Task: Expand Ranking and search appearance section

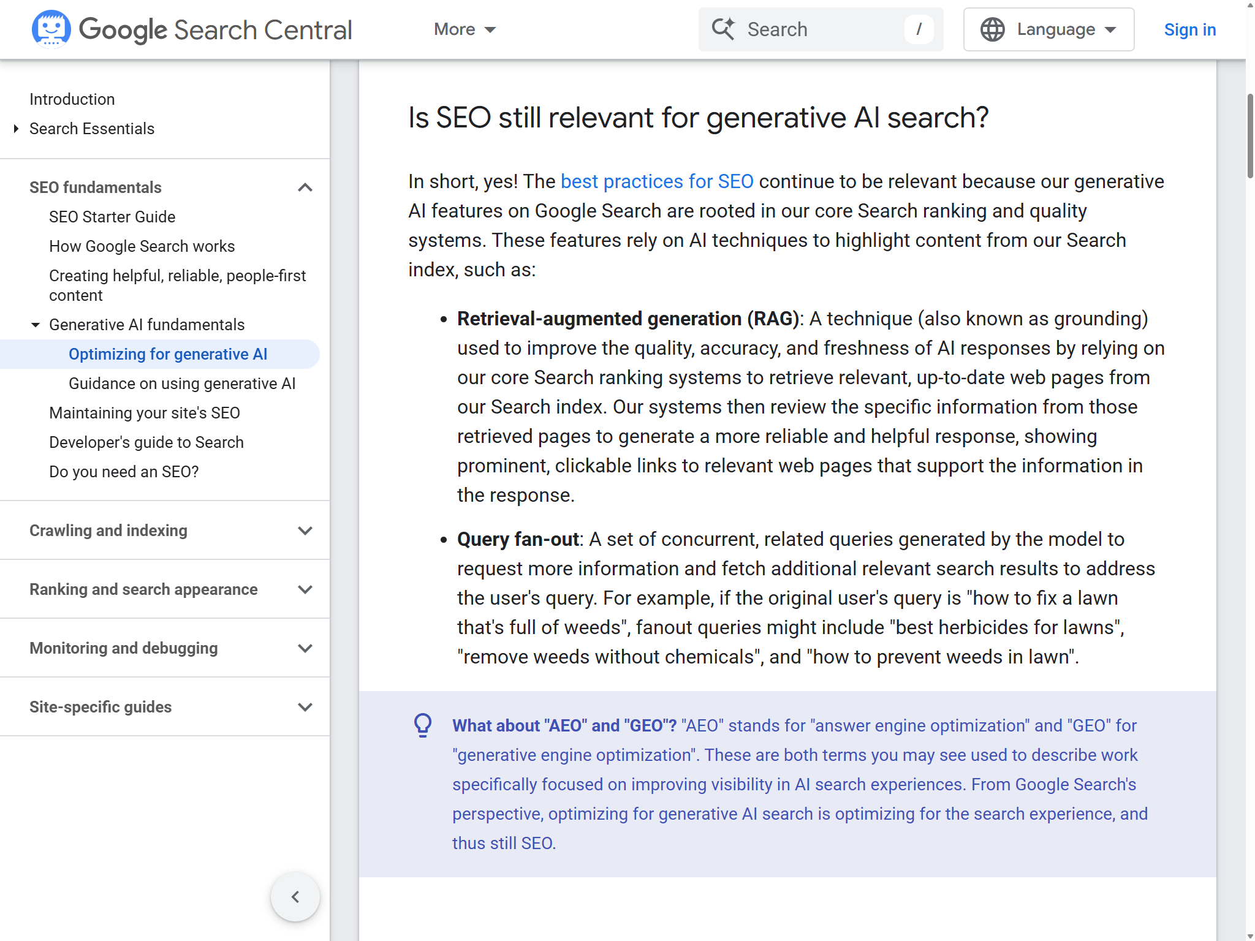Action: [x=305, y=589]
